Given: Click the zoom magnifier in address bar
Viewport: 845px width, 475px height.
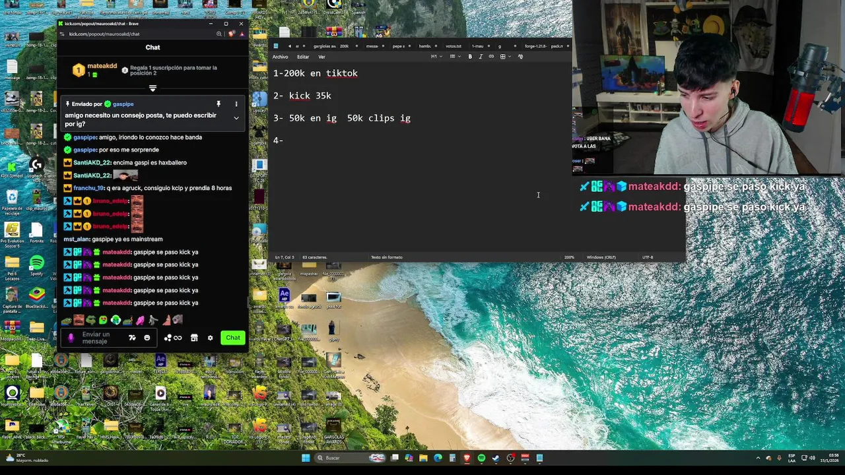Looking at the screenshot, I should (x=219, y=34).
